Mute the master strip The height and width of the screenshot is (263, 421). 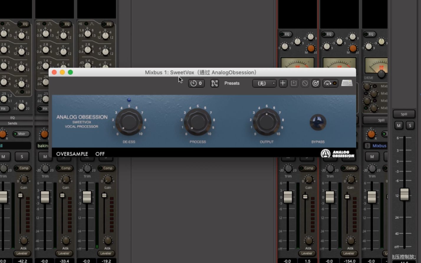pyautogui.click(x=399, y=126)
